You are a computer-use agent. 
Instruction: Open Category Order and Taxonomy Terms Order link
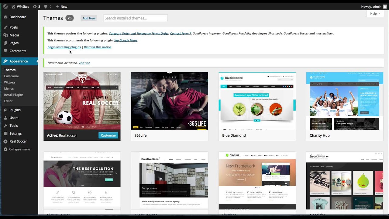[x=139, y=33]
